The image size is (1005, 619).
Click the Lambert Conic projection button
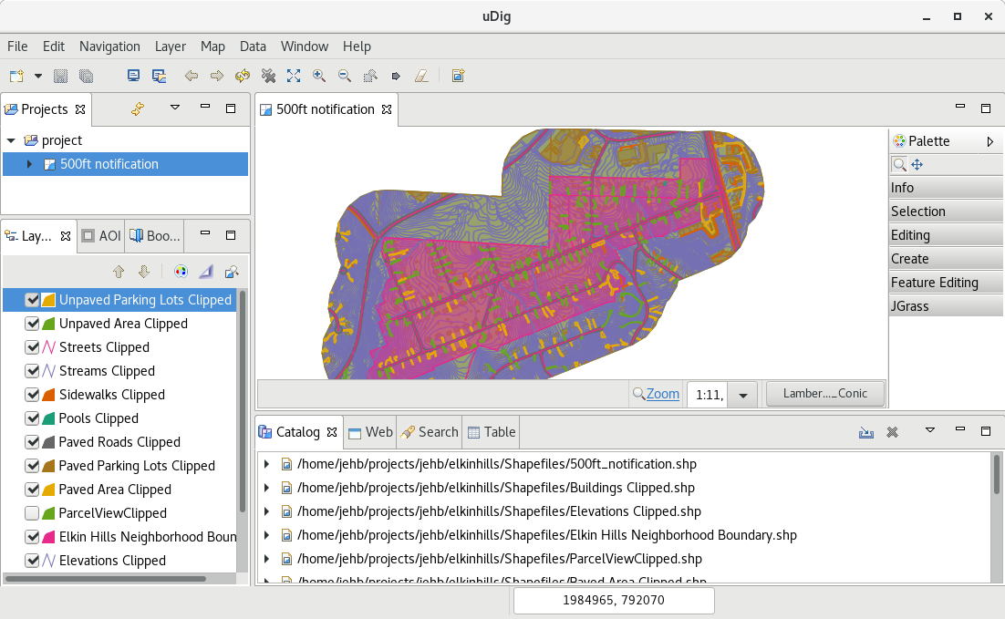coord(824,394)
